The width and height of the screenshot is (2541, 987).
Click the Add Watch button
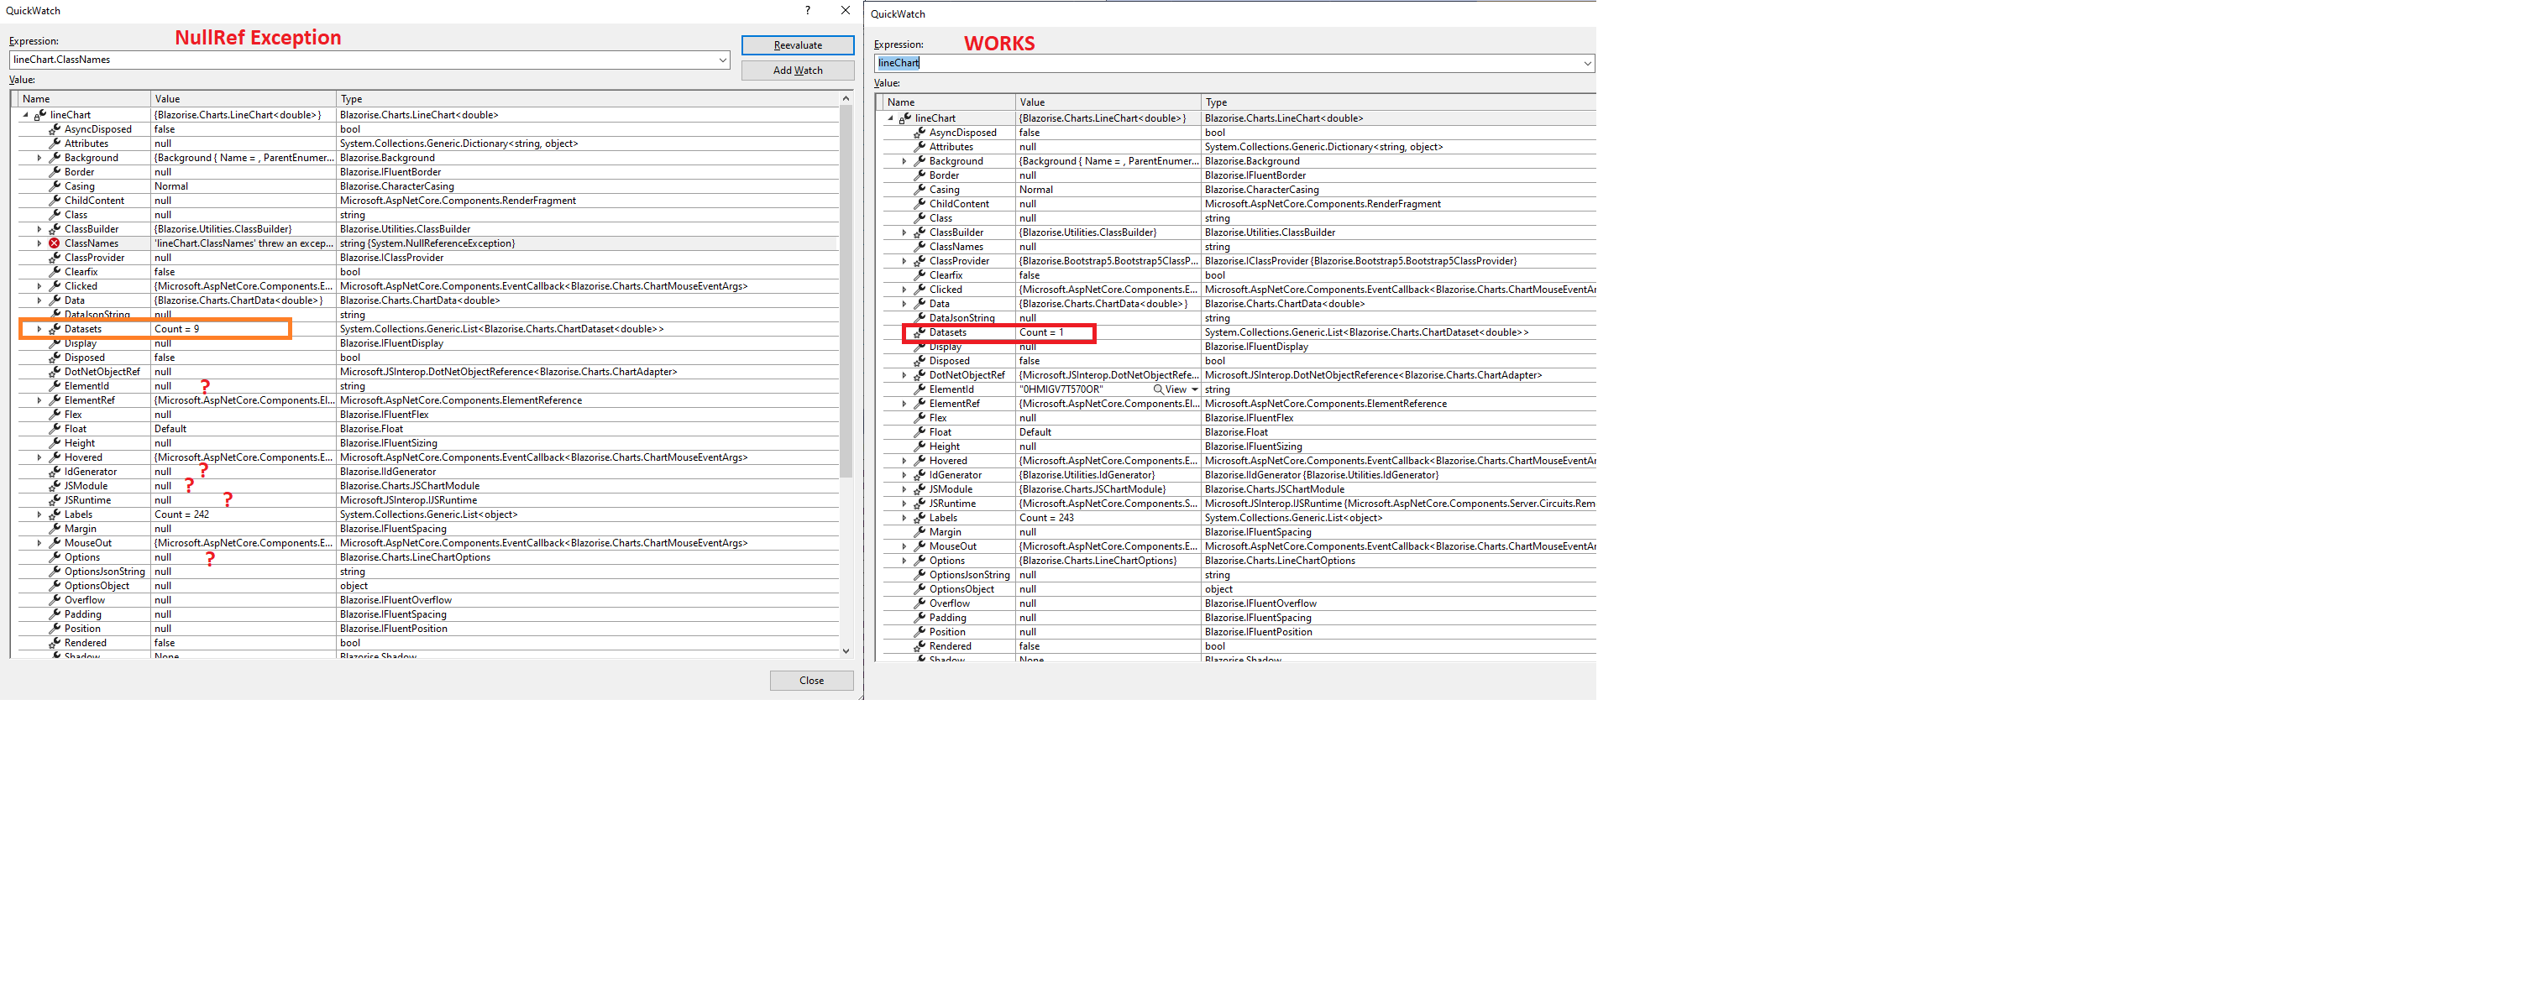[797, 71]
